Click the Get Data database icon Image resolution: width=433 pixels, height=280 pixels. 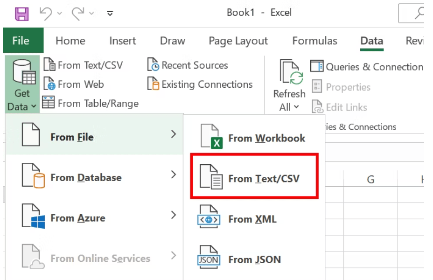coord(24,71)
